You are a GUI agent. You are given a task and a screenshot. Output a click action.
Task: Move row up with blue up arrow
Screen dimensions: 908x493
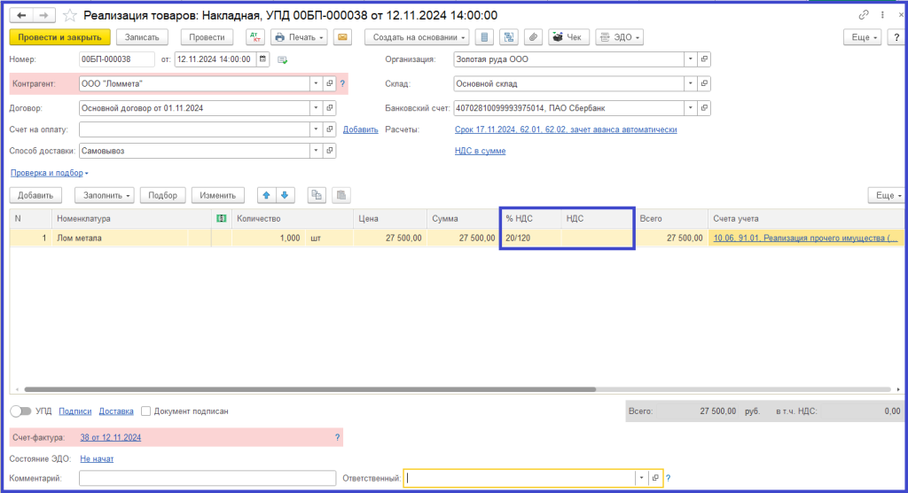(x=265, y=195)
